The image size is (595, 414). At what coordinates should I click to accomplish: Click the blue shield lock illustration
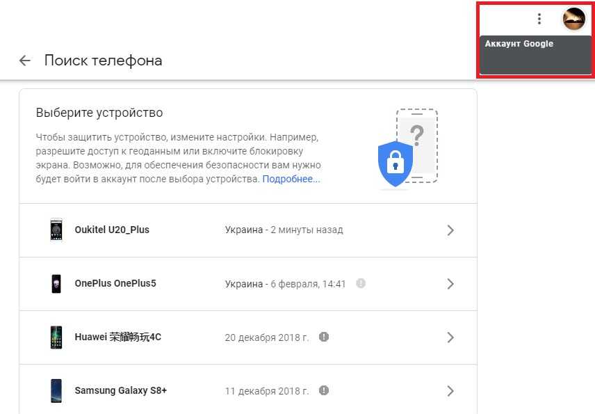[395, 164]
